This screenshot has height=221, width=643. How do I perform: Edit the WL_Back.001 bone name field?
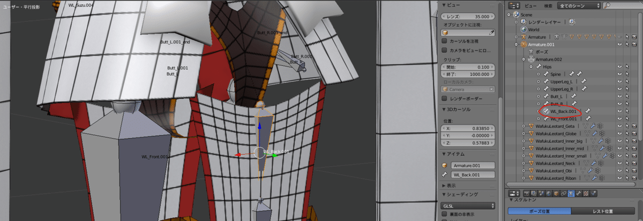(473, 175)
